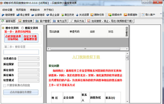Click task table scroll right arrow
Screen dimensions: 164x104
point(127,49)
